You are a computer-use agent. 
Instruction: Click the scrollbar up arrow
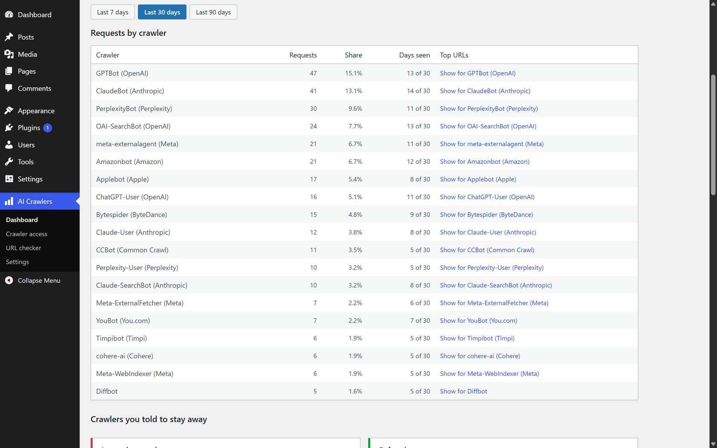pyautogui.click(x=713, y=3)
